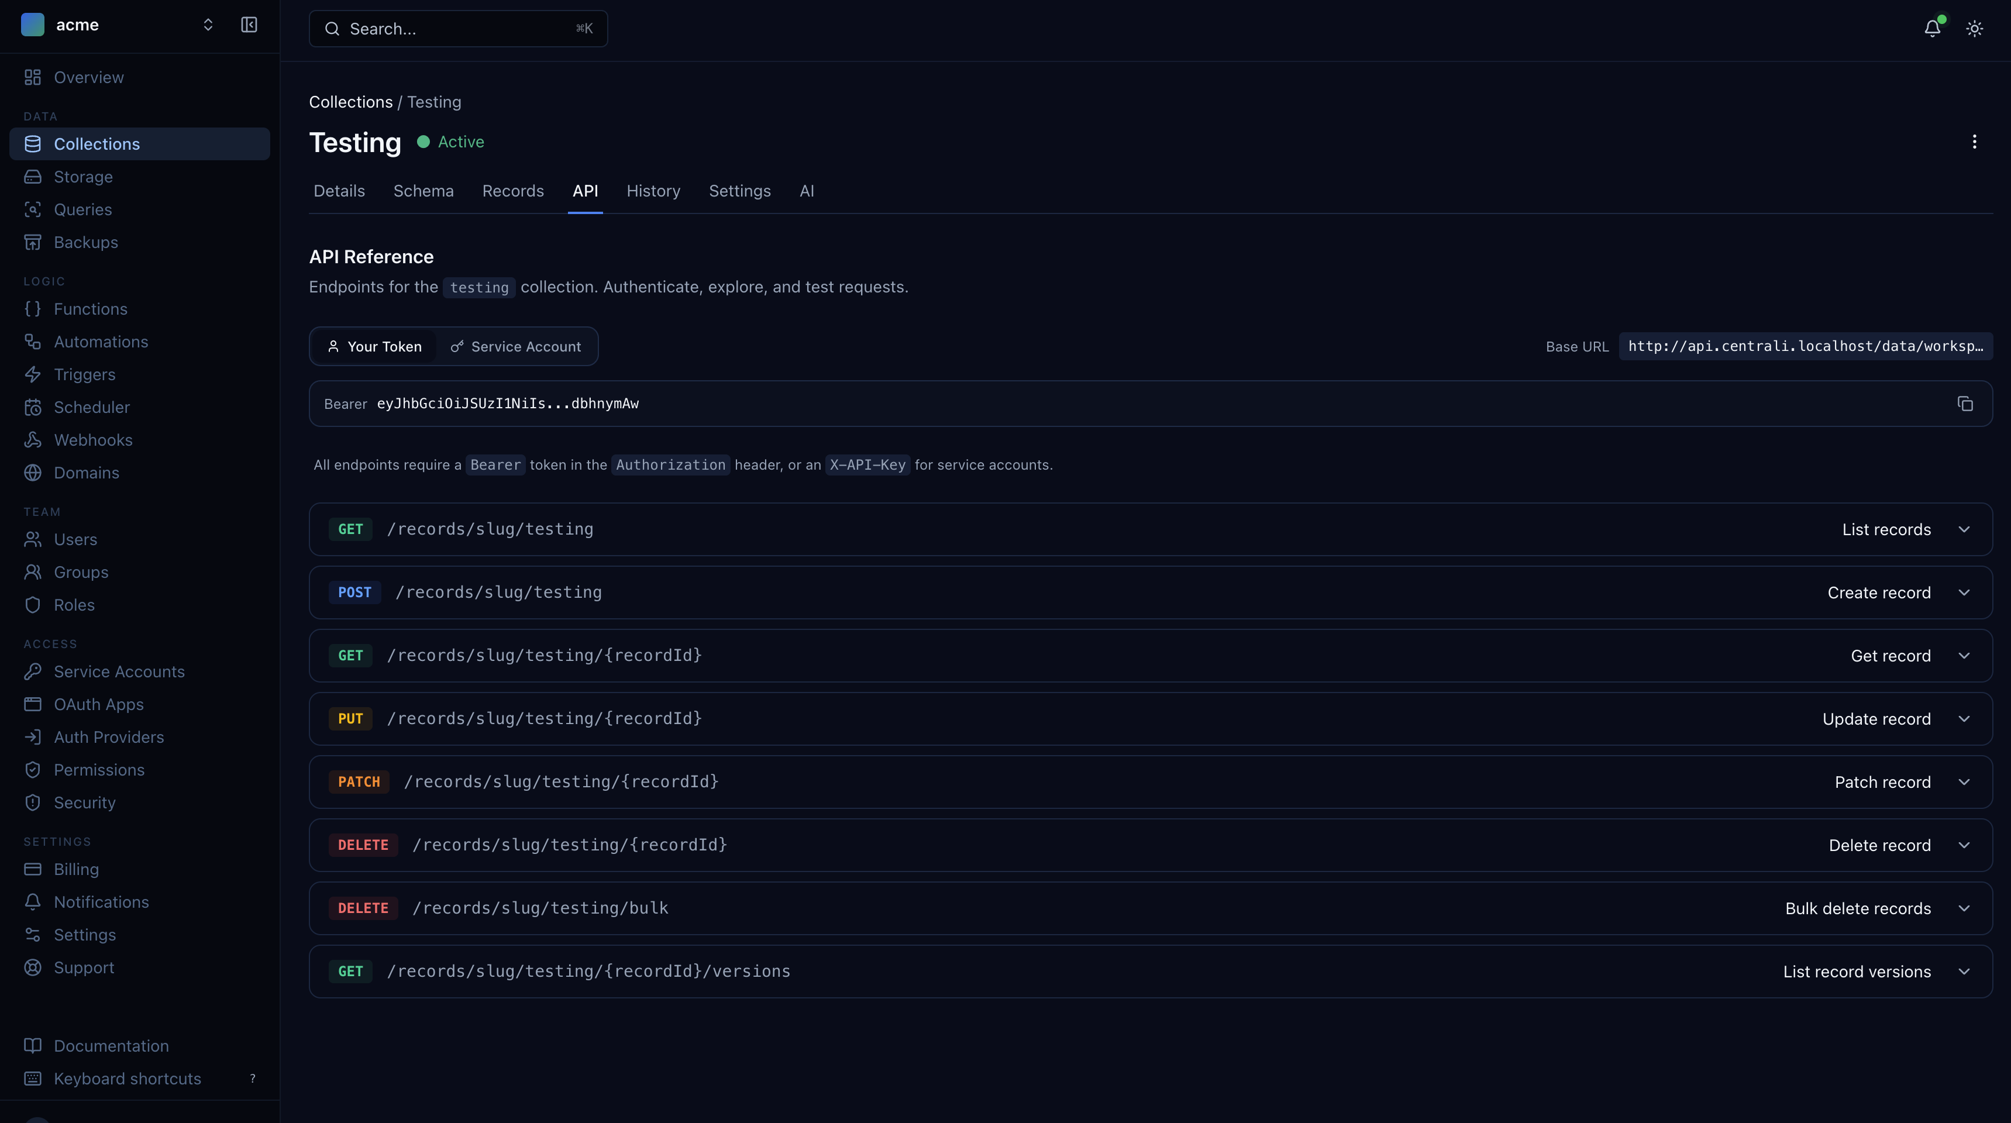
Task: Click the notifications bell icon
Action: pos(1931,28)
